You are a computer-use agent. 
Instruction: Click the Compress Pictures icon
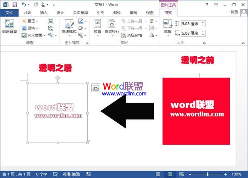pos(51,21)
